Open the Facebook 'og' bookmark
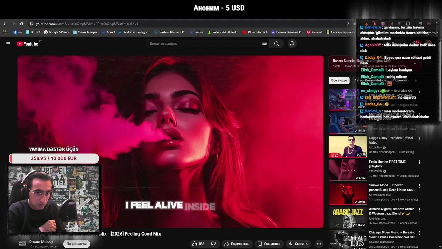The height and width of the screenshot is (249, 442). click(18, 32)
